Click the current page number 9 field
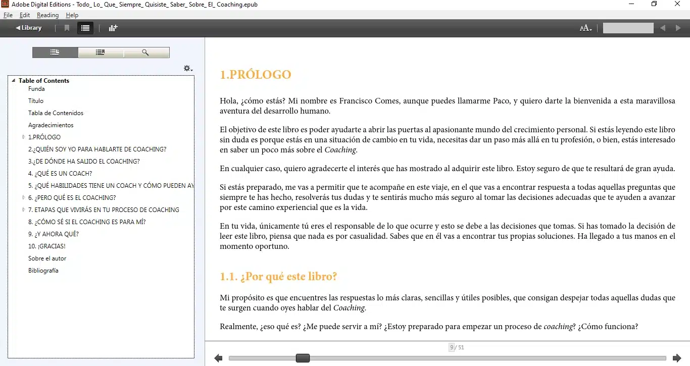The image size is (690, 366). click(452, 347)
